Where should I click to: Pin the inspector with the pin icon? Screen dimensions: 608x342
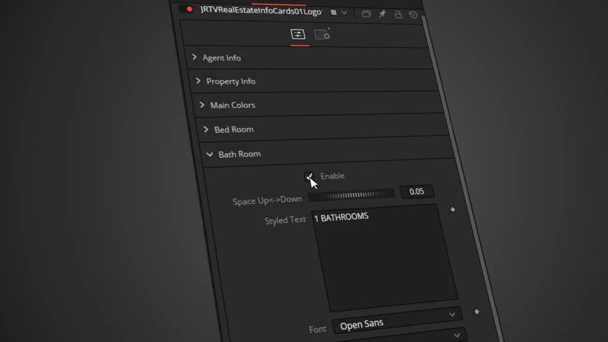tap(382, 14)
